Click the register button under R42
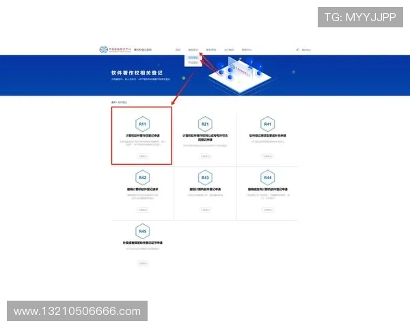The image size is (410, 328). point(143,210)
